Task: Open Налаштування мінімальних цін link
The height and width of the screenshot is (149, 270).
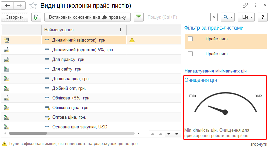Action: click(x=216, y=71)
